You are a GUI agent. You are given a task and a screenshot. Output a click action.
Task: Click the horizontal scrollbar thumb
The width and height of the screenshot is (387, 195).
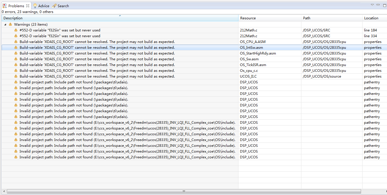[184, 191]
